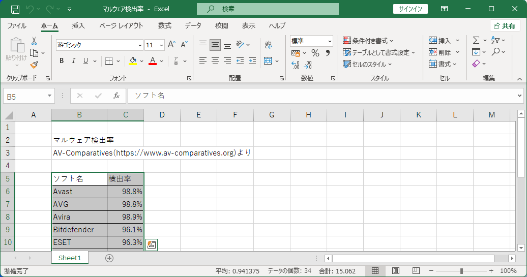Screen dimensions: 527x277
Task: Apply Comma Style icon
Action: click(x=328, y=53)
